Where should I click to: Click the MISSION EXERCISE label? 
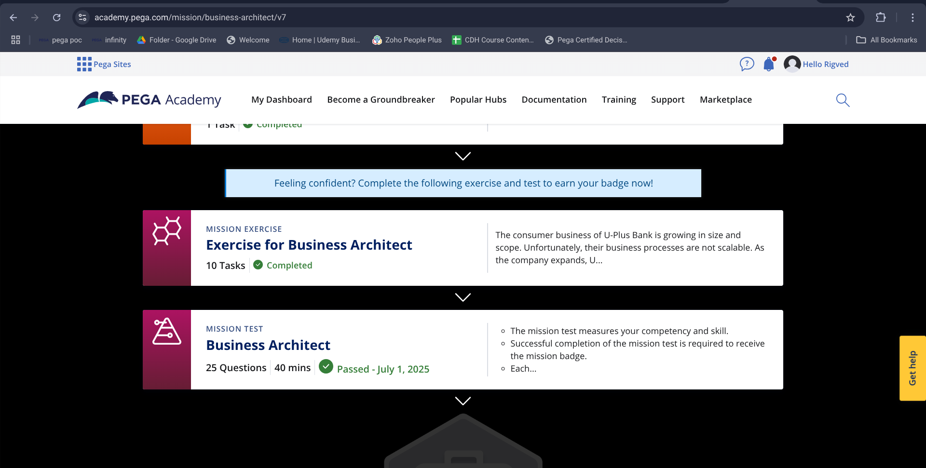click(244, 229)
